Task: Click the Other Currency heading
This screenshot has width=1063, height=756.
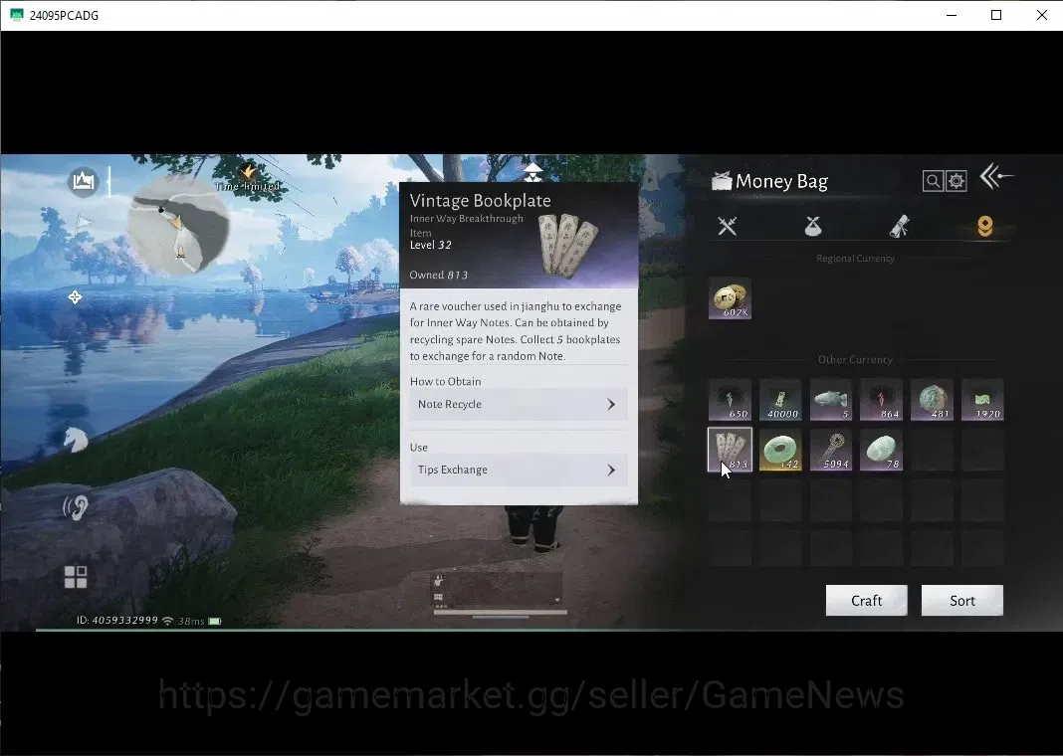Action: click(x=855, y=360)
